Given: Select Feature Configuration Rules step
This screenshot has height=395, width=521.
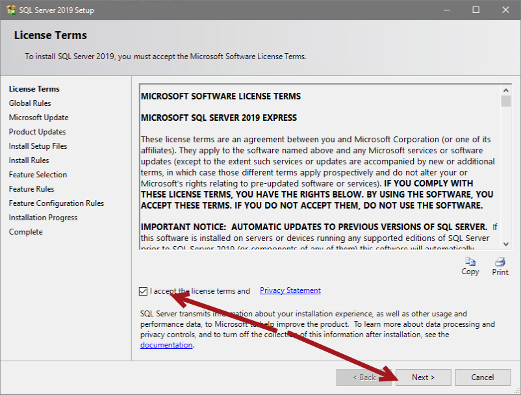Looking at the screenshot, I should coord(57,203).
